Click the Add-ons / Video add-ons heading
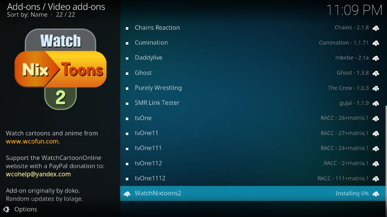The width and height of the screenshot is (387, 217). coord(56,7)
